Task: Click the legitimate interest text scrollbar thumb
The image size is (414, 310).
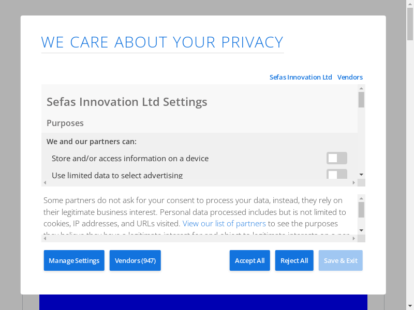Action: pyautogui.click(x=361, y=209)
